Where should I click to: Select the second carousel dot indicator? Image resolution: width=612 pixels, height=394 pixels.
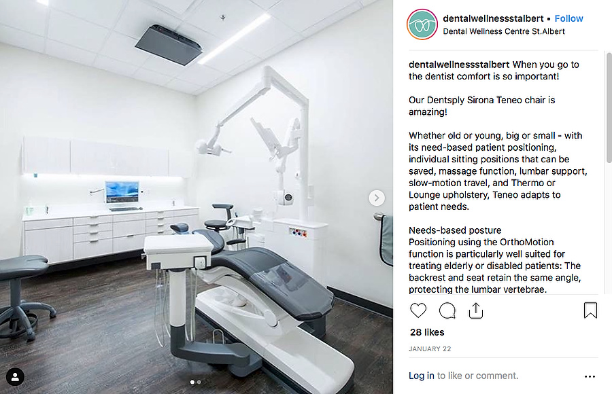click(x=199, y=382)
